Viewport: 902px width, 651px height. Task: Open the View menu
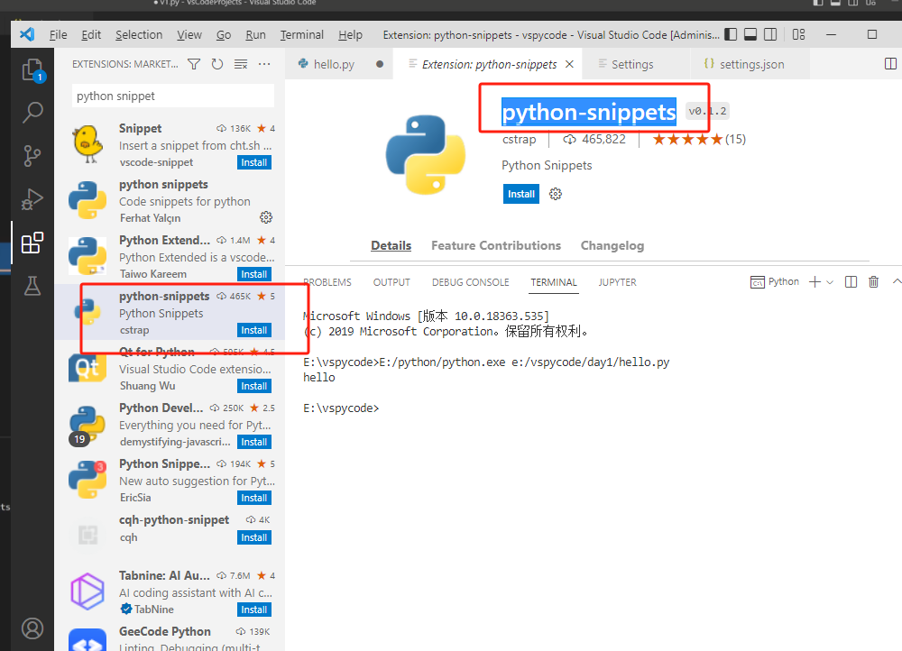189,34
